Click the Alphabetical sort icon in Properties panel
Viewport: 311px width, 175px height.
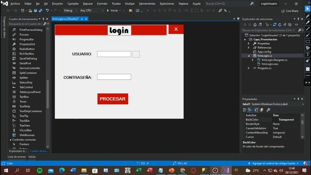[x=250, y=110]
